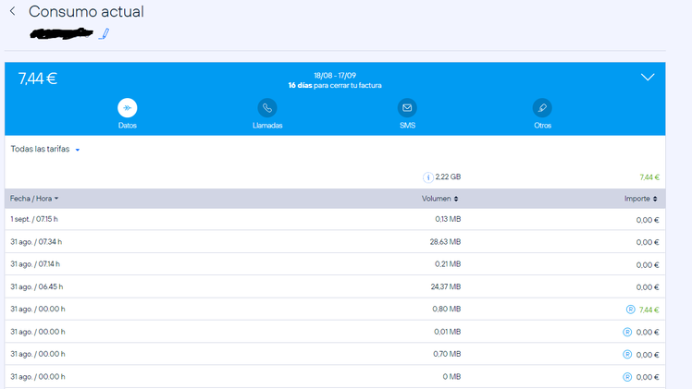Expand the billing summary chevron
The width and height of the screenshot is (692, 389).
click(648, 78)
